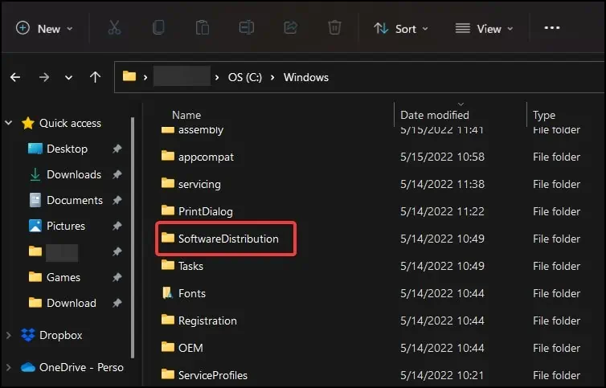Click the Delete trash icon
The width and height of the screenshot is (606, 388).
(334, 28)
